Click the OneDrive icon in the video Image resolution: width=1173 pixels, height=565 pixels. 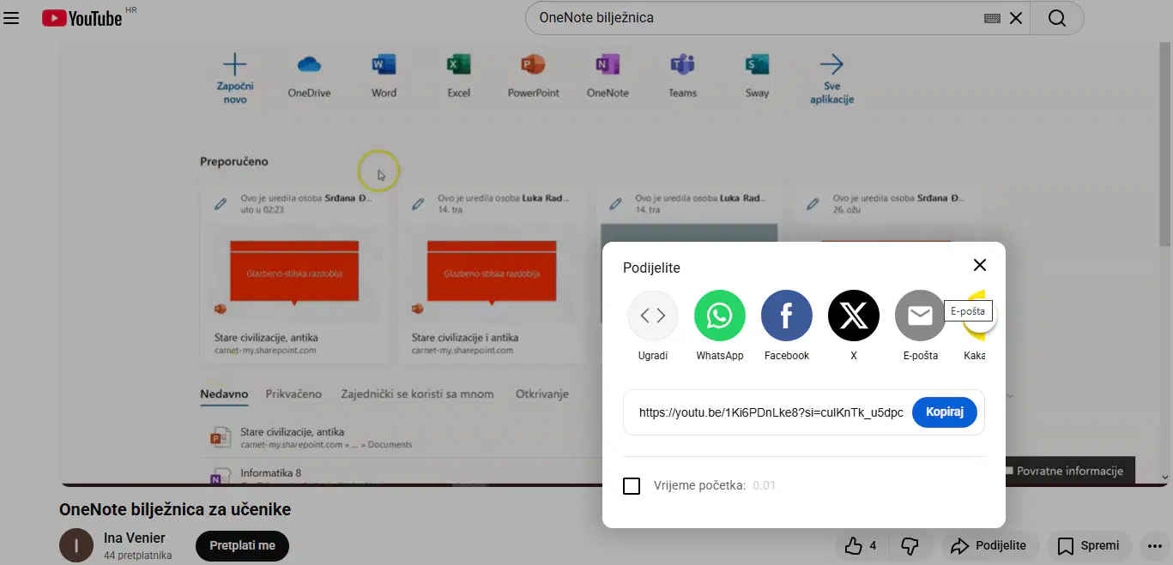[309, 65]
